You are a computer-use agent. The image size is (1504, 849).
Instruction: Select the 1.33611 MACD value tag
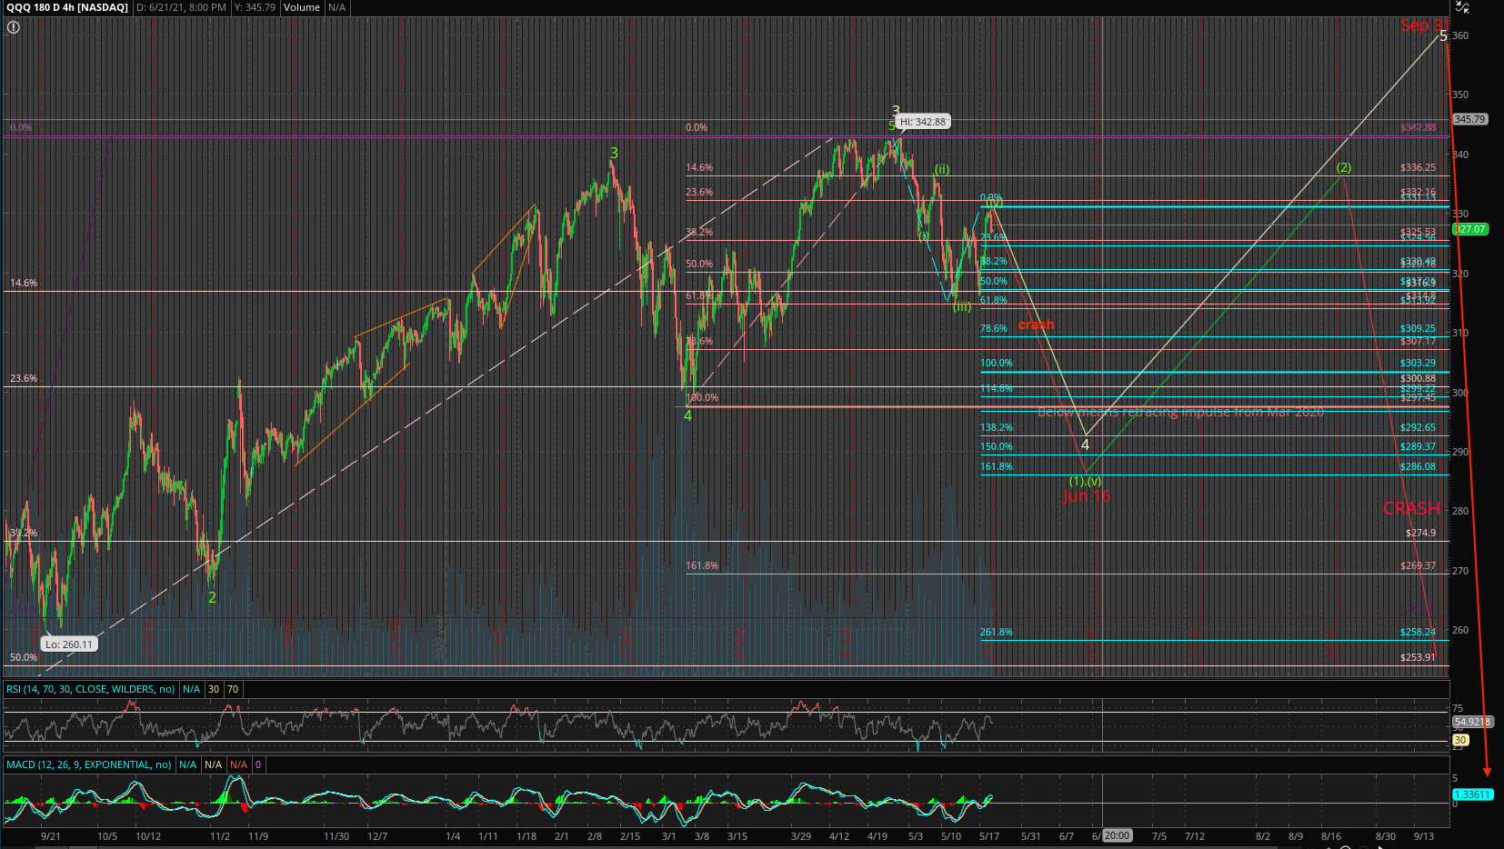click(1472, 794)
